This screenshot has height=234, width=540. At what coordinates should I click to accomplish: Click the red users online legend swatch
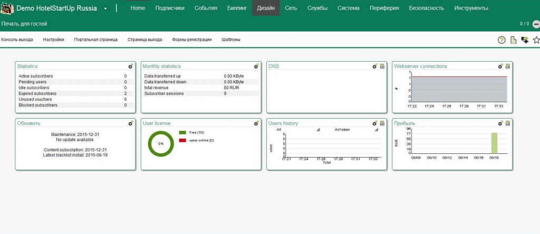click(x=182, y=140)
